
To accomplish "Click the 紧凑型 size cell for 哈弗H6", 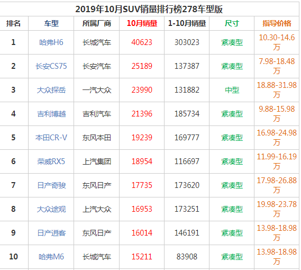I will [x=232, y=42].
